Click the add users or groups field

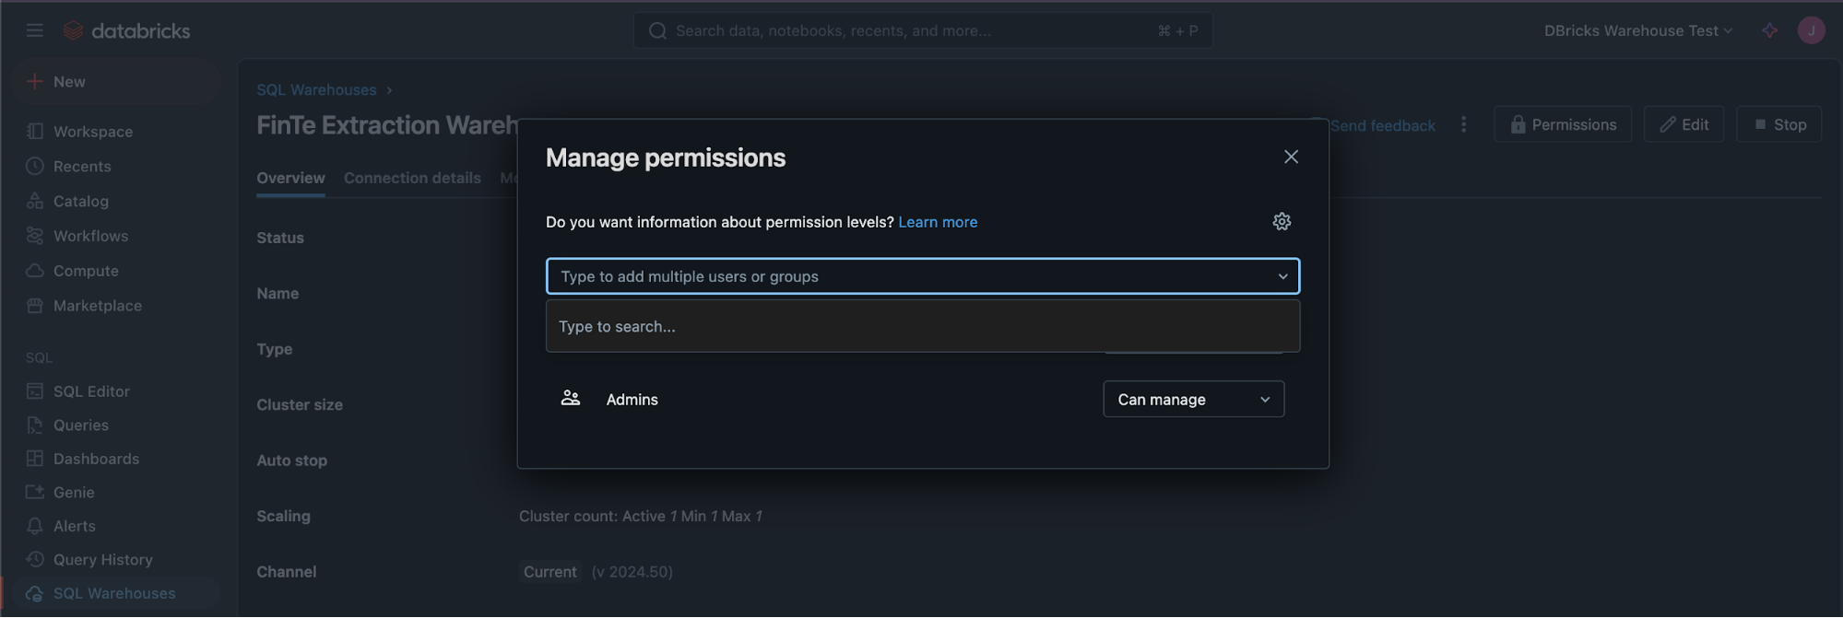(923, 276)
